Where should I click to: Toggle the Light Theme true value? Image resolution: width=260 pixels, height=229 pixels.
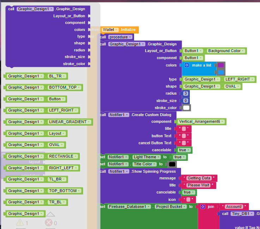click(179, 157)
